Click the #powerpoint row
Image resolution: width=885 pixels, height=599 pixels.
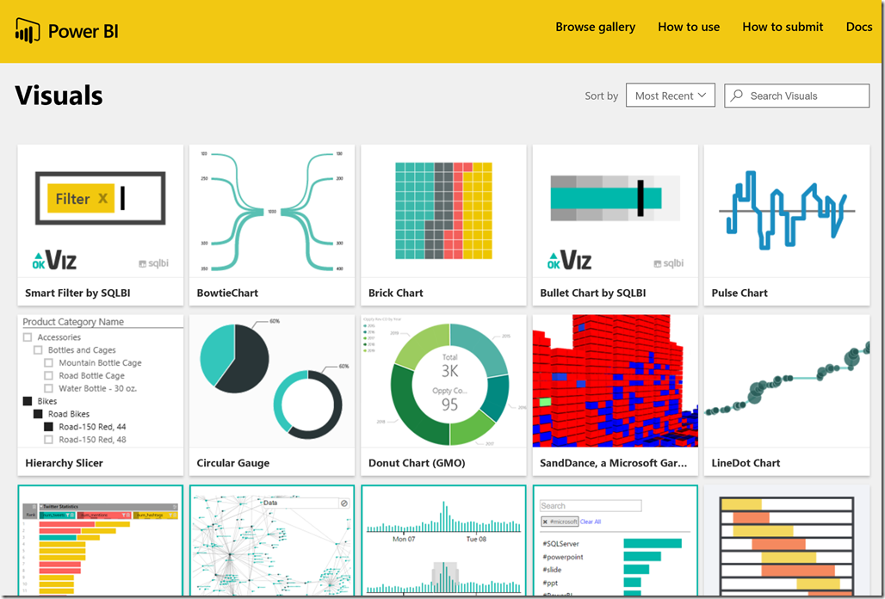pyautogui.click(x=601, y=557)
